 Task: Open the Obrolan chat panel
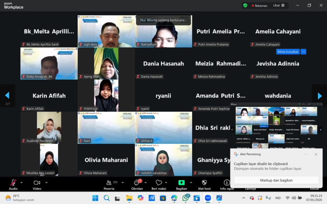pos(137,183)
